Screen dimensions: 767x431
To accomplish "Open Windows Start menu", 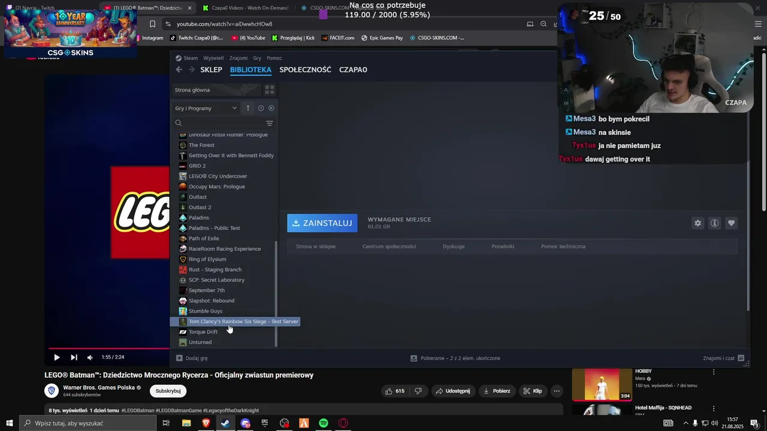I will point(9,423).
